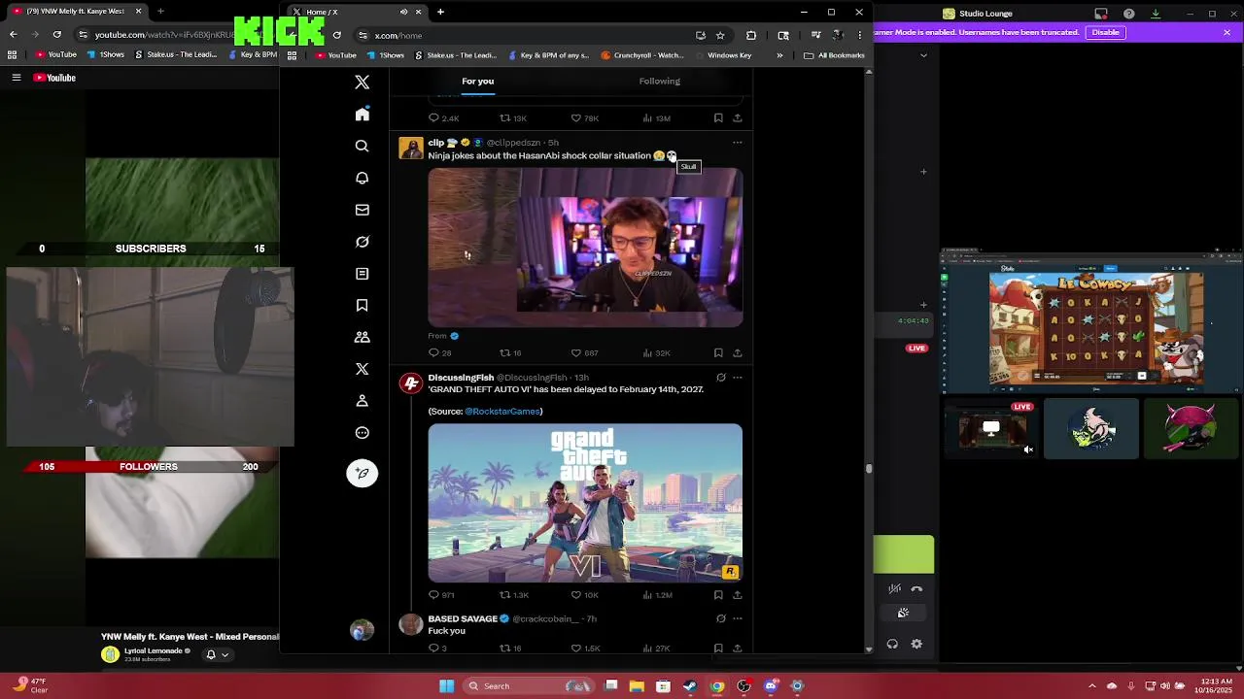Viewport: 1244px width, 699px height.
Task: Click Discord download update icon
Action: (x=1156, y=14)
